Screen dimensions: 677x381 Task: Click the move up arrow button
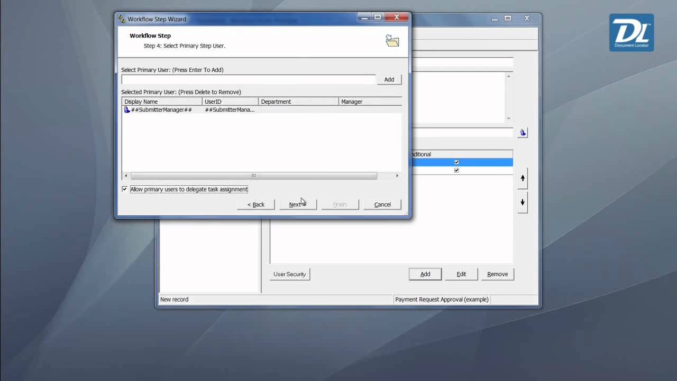pos(523,178)
